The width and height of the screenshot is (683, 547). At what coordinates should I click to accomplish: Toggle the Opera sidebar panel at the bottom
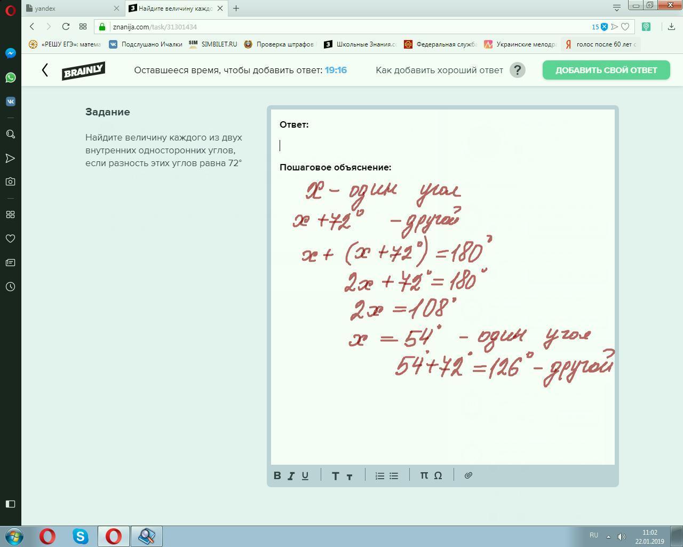[10, 504]
